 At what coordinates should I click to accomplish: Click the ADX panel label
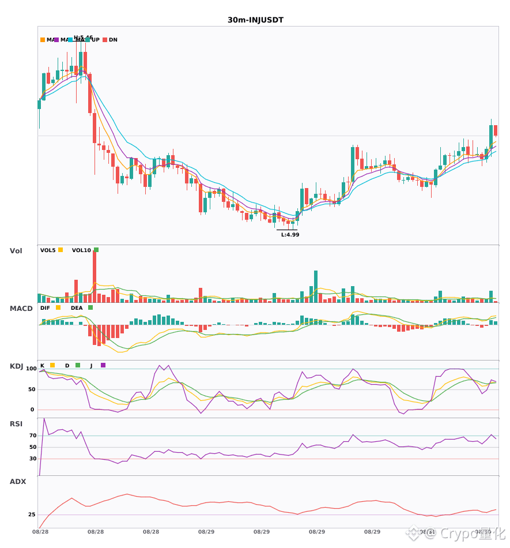[x=18, y=482]
